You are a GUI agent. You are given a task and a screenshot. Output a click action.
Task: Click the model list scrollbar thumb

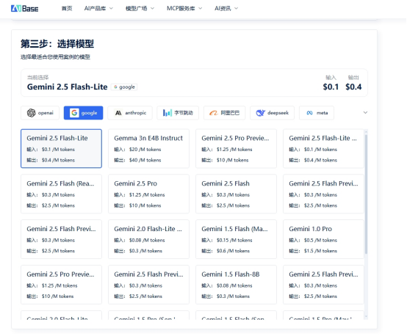click(366, 194)
